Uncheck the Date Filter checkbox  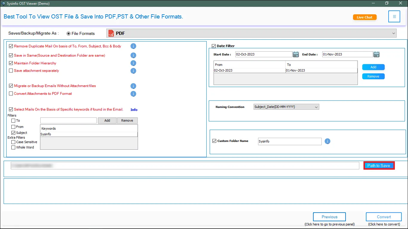point(214,46)
